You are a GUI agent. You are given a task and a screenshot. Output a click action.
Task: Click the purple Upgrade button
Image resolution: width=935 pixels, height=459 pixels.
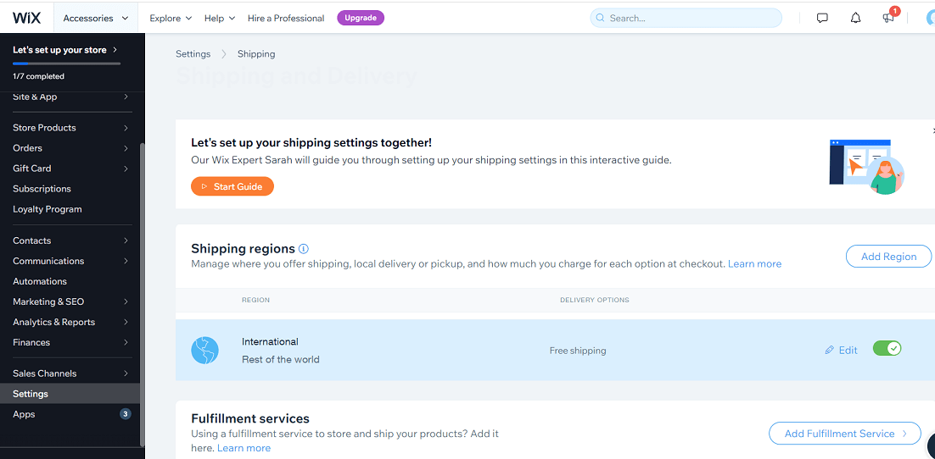point(361,18)
